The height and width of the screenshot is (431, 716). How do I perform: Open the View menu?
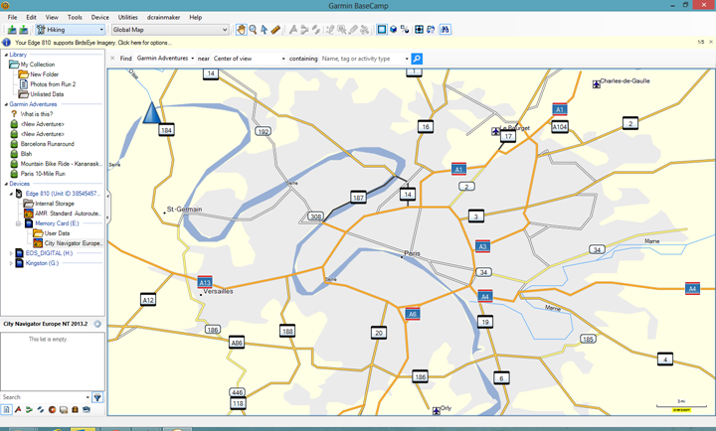[52, 17]
